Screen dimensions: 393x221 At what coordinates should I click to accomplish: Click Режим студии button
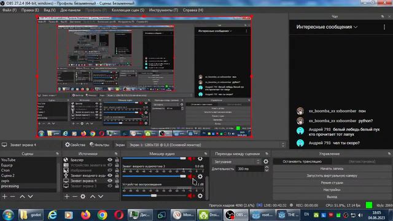[x=332, y=183]
